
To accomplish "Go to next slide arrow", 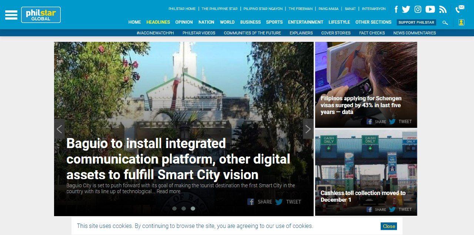I will (308, 129).
